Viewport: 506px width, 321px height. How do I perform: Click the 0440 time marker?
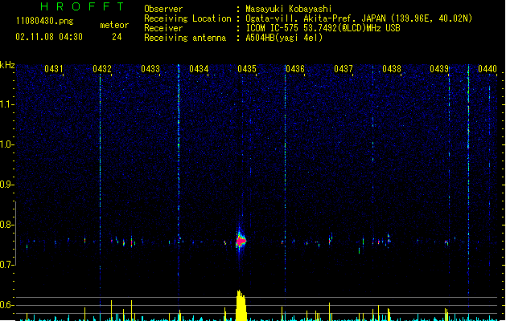click(x=487, y=69)
